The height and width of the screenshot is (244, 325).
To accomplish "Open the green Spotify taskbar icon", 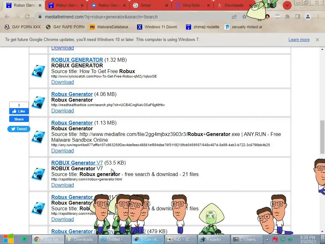I will pyautogui.click(x=24, y=239).
